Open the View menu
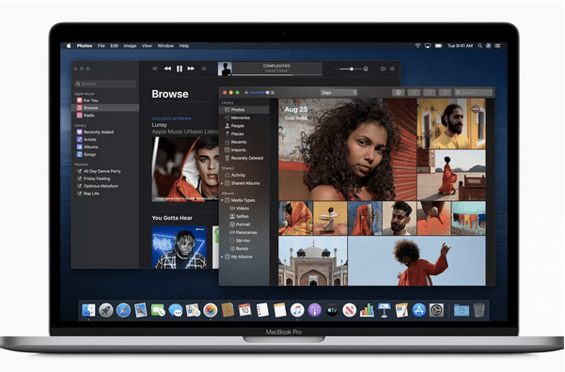The height and width of the screenshot is (372, 565). pyautogui.click(x=147, y=46)
